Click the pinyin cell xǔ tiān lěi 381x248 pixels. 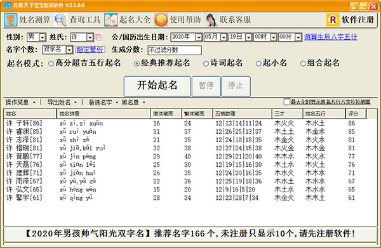point(77,165)
